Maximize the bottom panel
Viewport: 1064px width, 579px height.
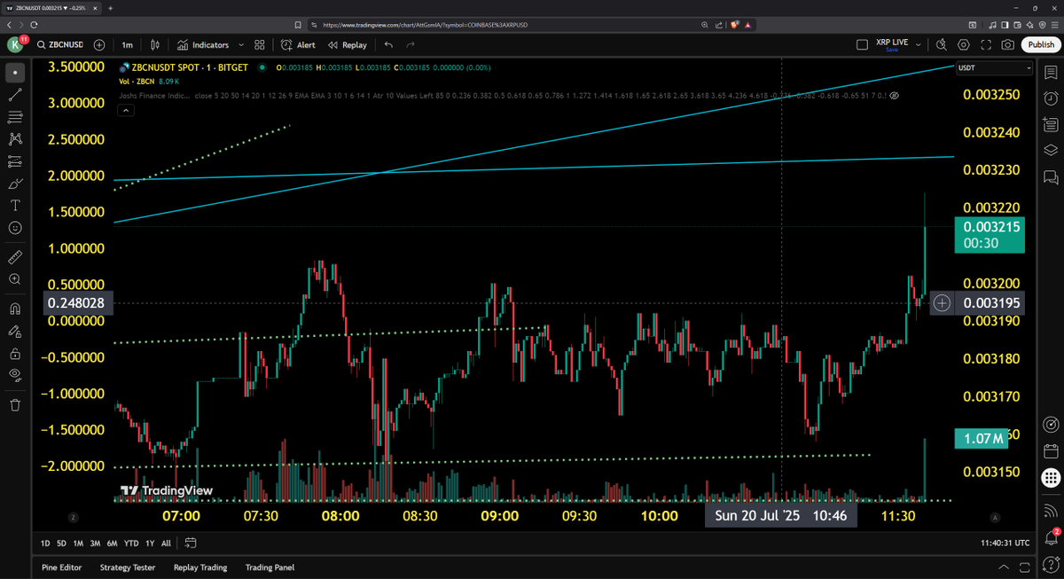click(1023, 567)
